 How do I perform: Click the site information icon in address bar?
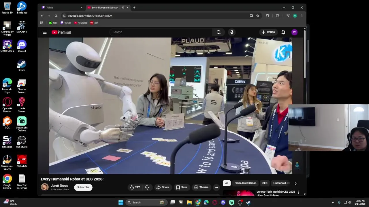point(64,16)
